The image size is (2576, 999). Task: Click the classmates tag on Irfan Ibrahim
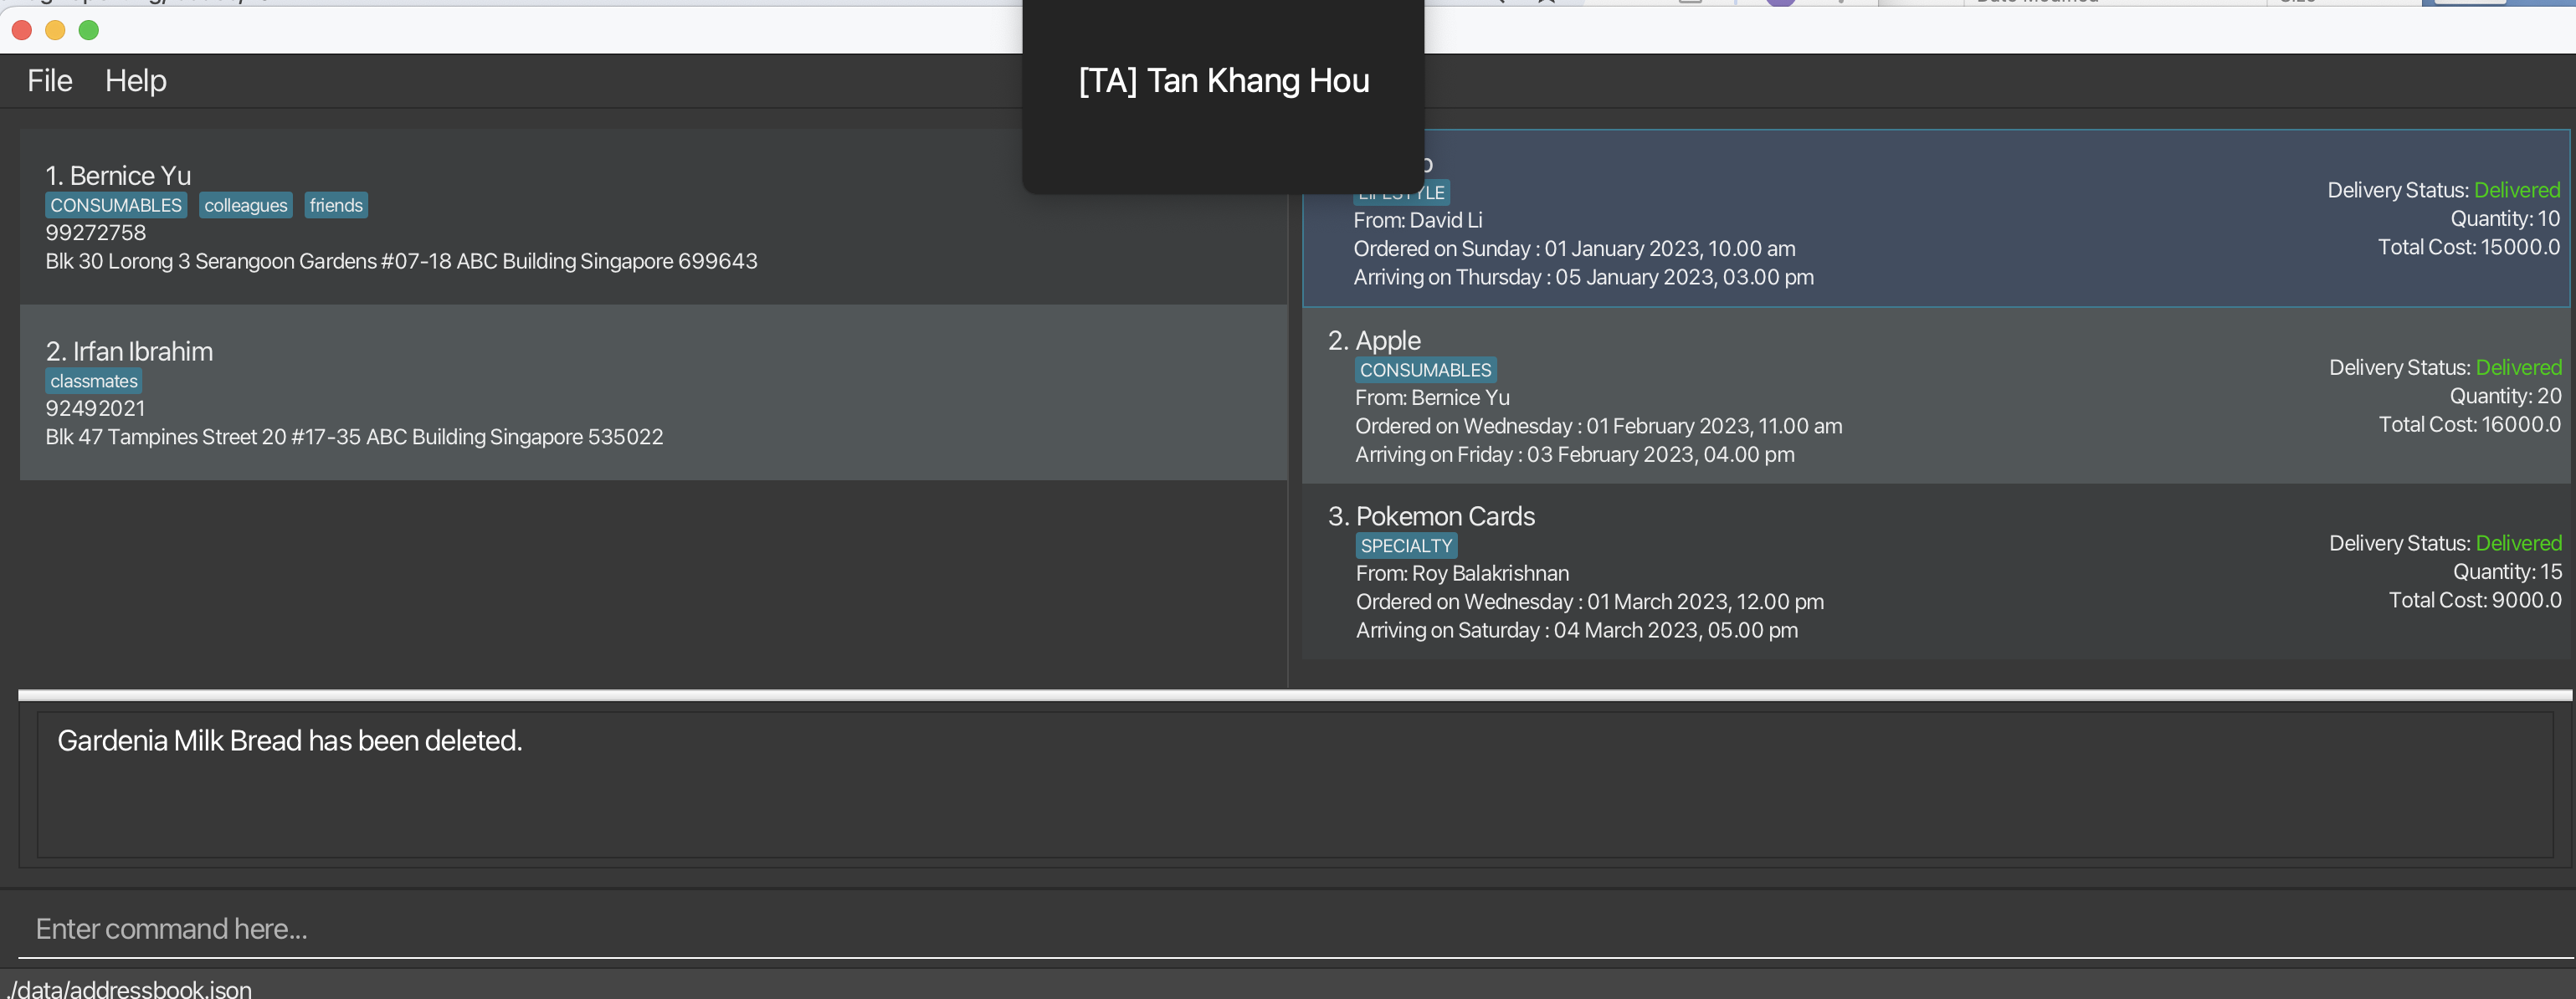pyautogui.click(x=94, y=381)
